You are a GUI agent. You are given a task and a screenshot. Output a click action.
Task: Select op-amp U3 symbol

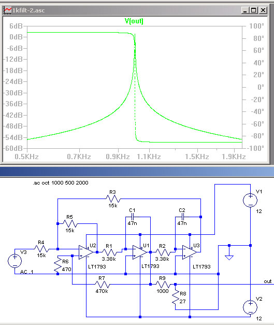(x=190, y=252)
